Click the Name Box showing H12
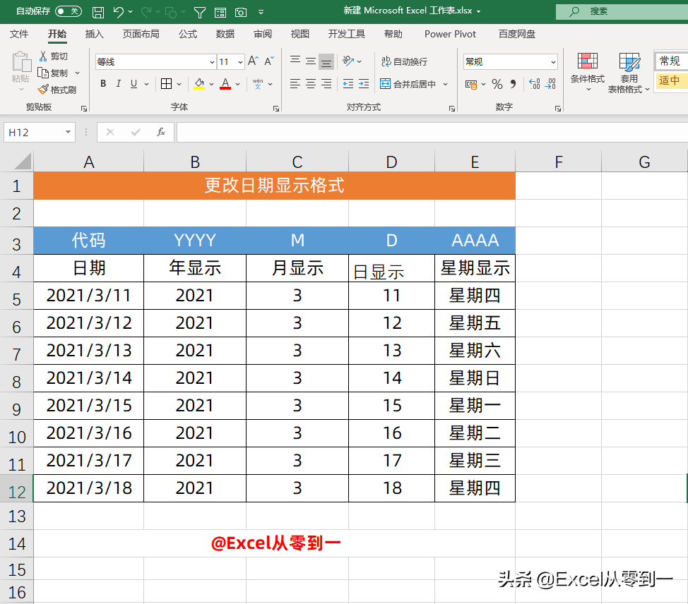 pos(33,132)
